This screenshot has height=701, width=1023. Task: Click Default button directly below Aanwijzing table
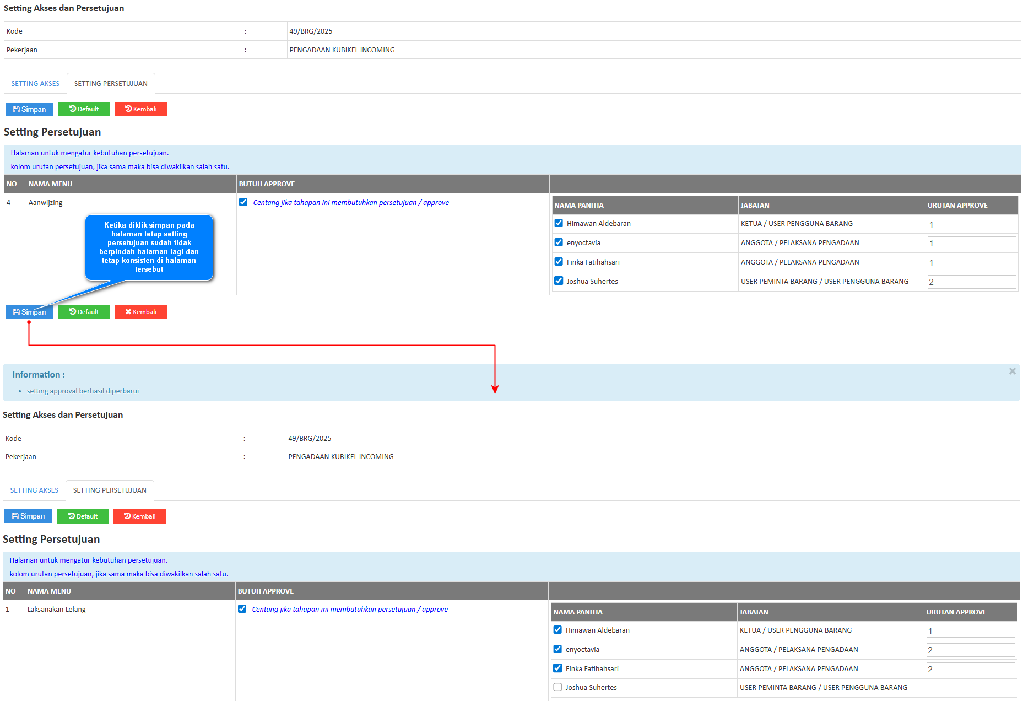pyautogui.click(x=84, y=312)
